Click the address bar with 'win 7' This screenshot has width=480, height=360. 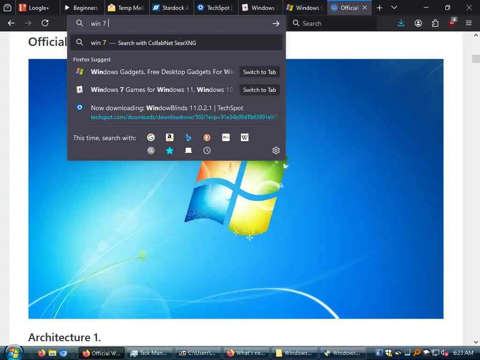(x=176, y=23)
